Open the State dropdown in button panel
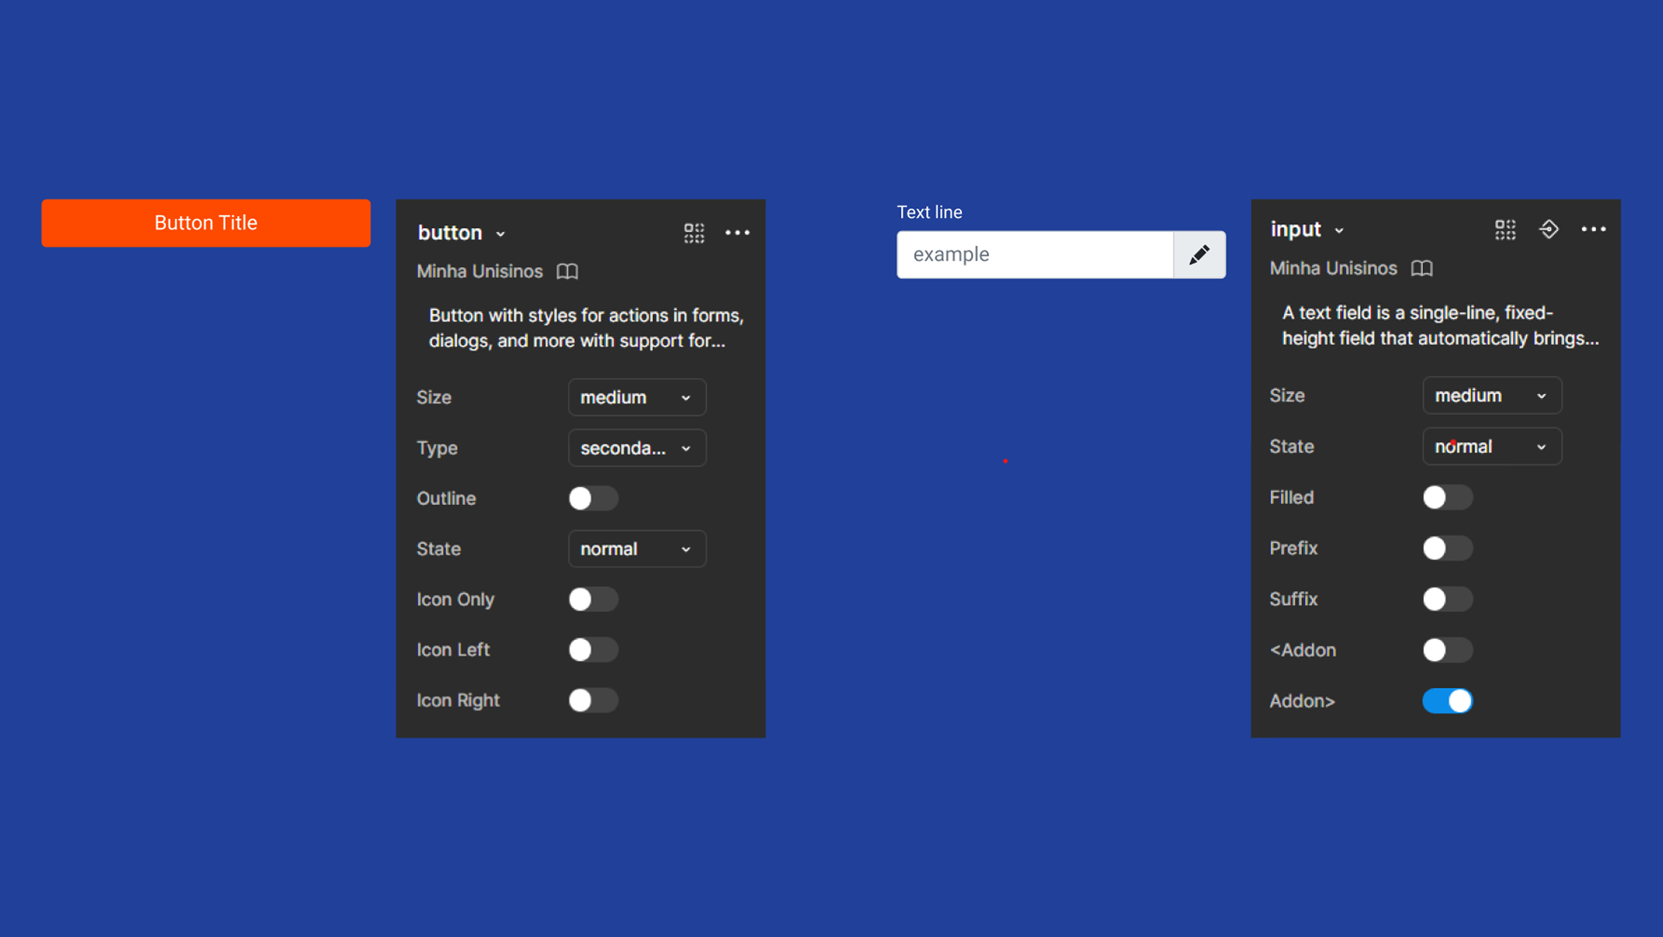 pyautogui.click(x=637, y=549)
